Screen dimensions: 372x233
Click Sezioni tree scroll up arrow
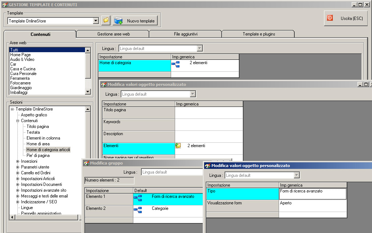pos(88,109)
